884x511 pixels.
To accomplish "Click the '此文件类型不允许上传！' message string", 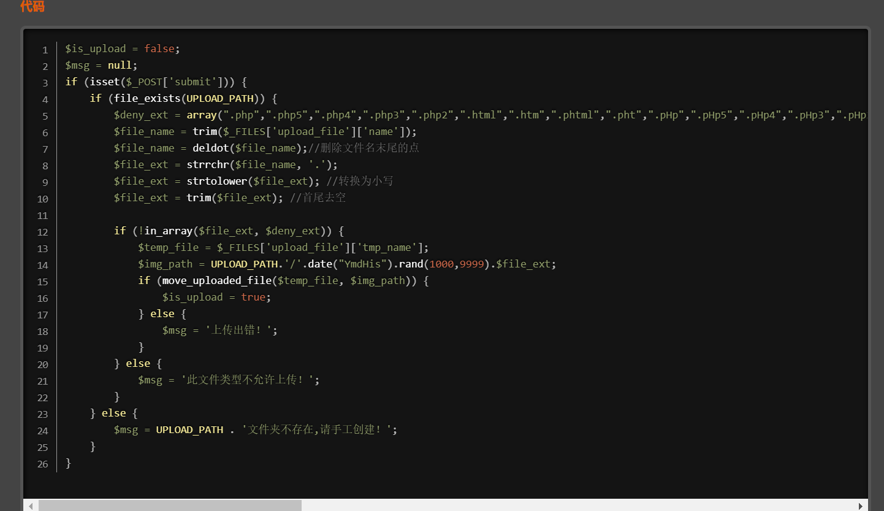I will 250,380.
